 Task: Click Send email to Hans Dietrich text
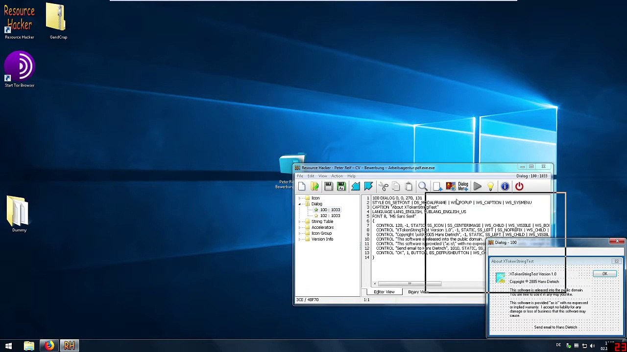(555, 327)
